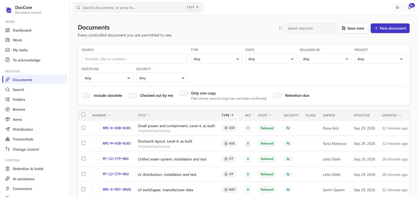
Task: Enable the Include obsolete toggle
Action: [x=86, y=95]
